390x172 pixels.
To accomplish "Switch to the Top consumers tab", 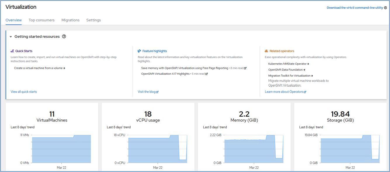I will pos(41,20).
